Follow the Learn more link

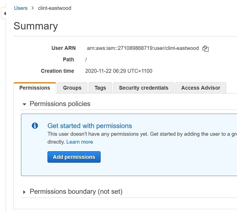80,142
